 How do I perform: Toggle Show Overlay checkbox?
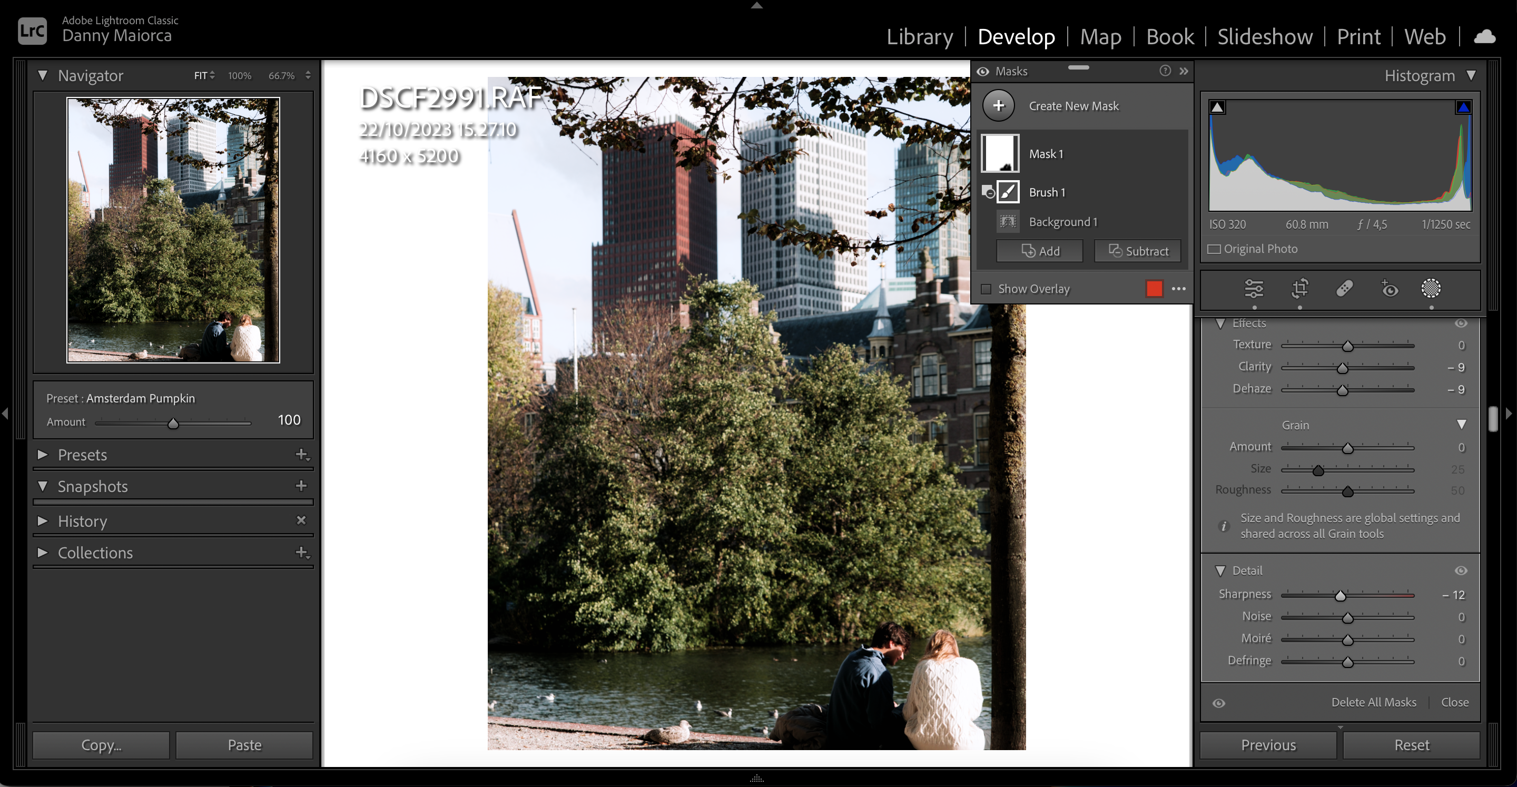pyautogui.click(x=986, y=289)
